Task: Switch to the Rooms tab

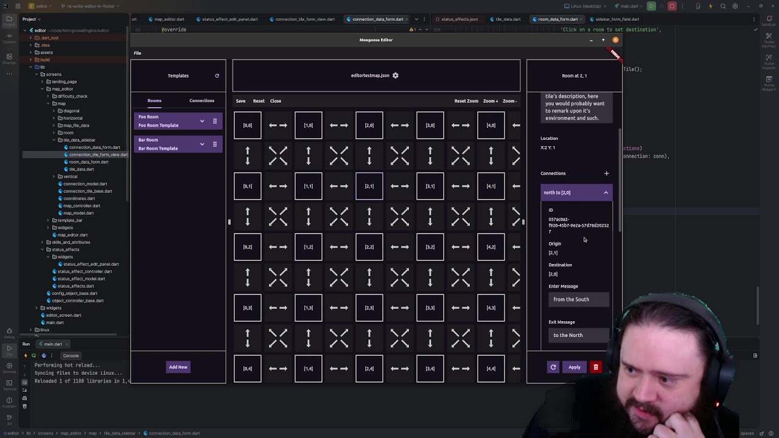Action: tap(155, 101)
